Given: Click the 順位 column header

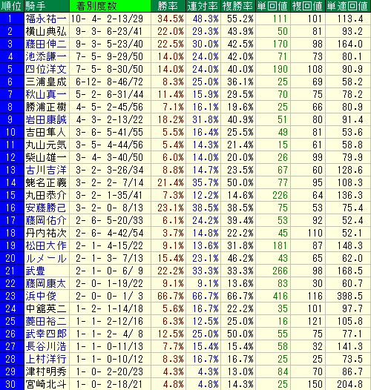Looking at the screenshot, I should pos(12,6).
